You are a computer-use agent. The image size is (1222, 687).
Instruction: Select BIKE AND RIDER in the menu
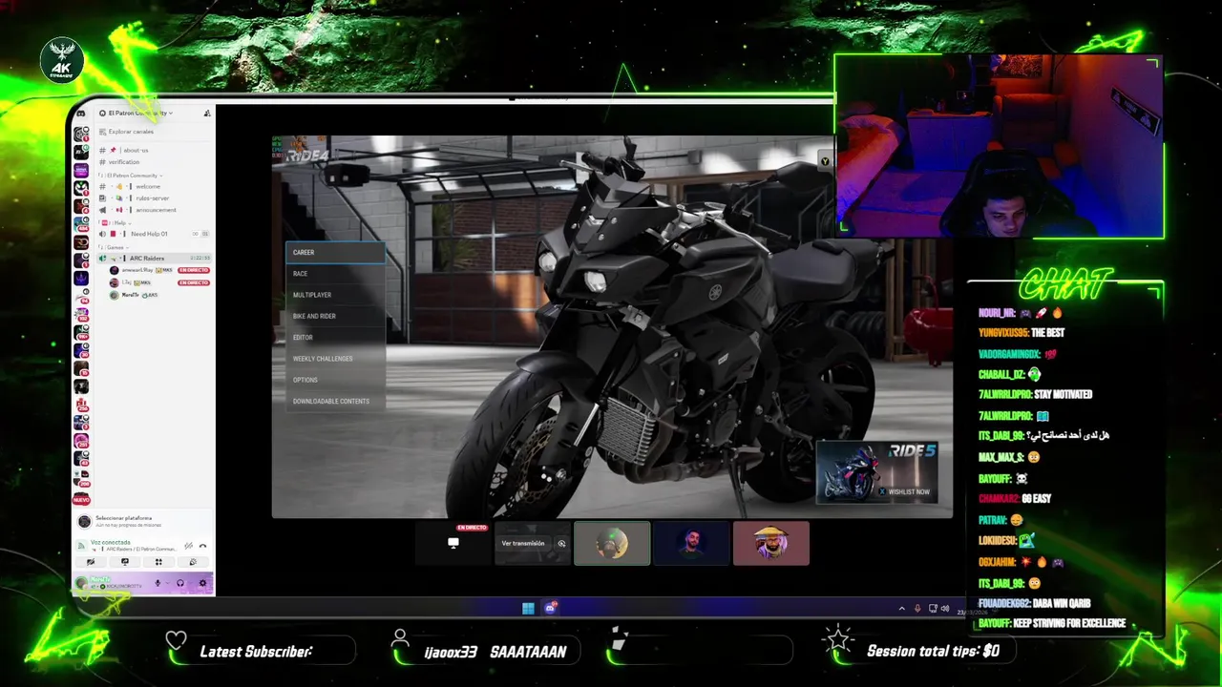pyautogui.click(x=335, y=316)
